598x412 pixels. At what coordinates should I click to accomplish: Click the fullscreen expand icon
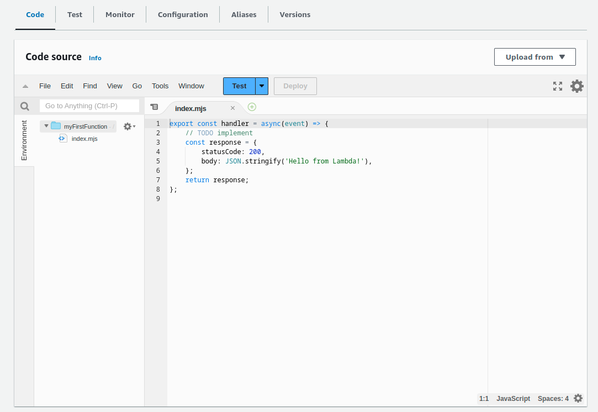[558, 86]
